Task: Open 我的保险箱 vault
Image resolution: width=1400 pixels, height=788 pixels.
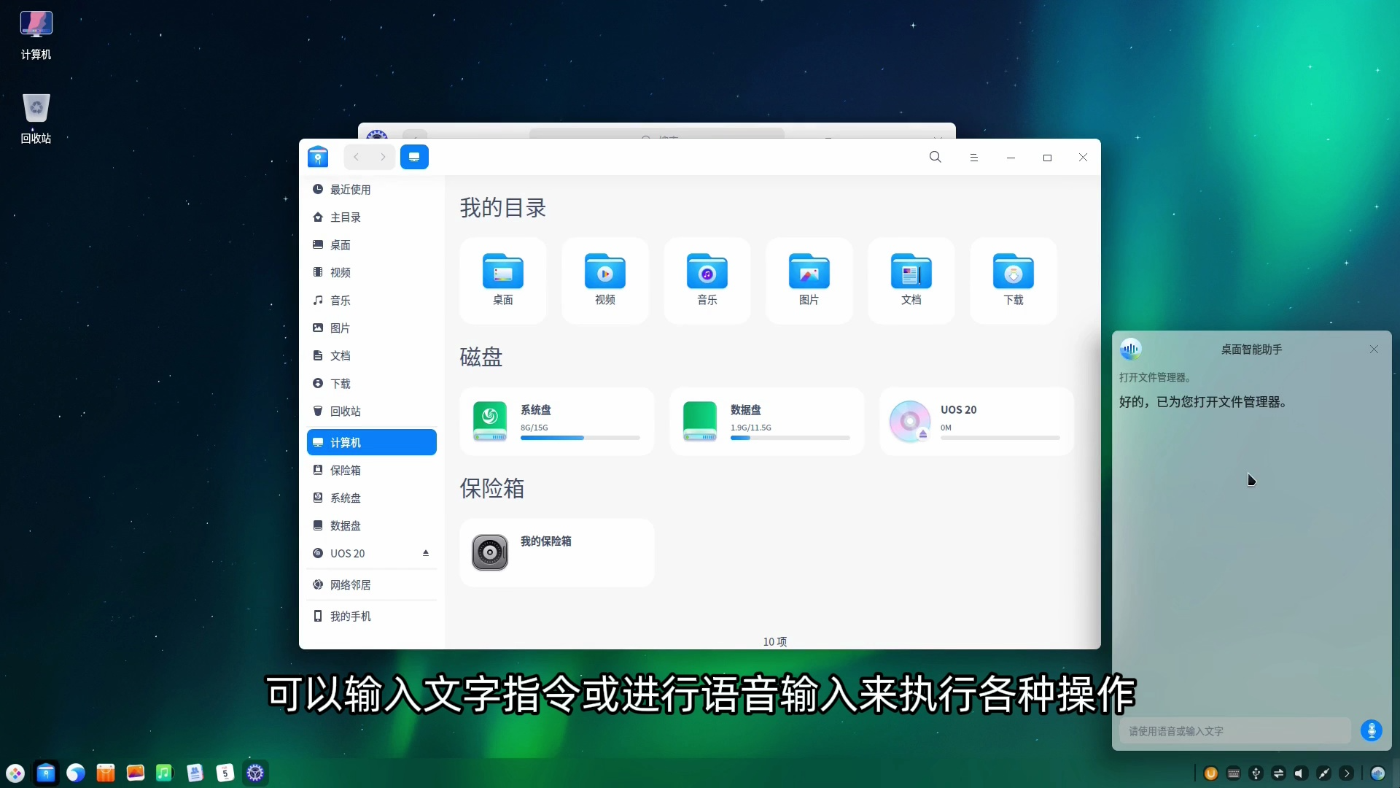Action: pos(556,552)
